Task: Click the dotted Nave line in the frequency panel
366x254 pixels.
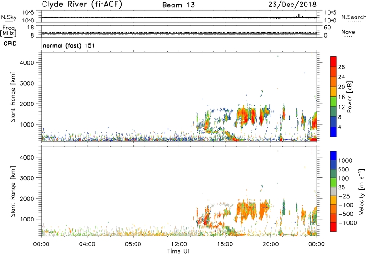Action: click(179, 33)
